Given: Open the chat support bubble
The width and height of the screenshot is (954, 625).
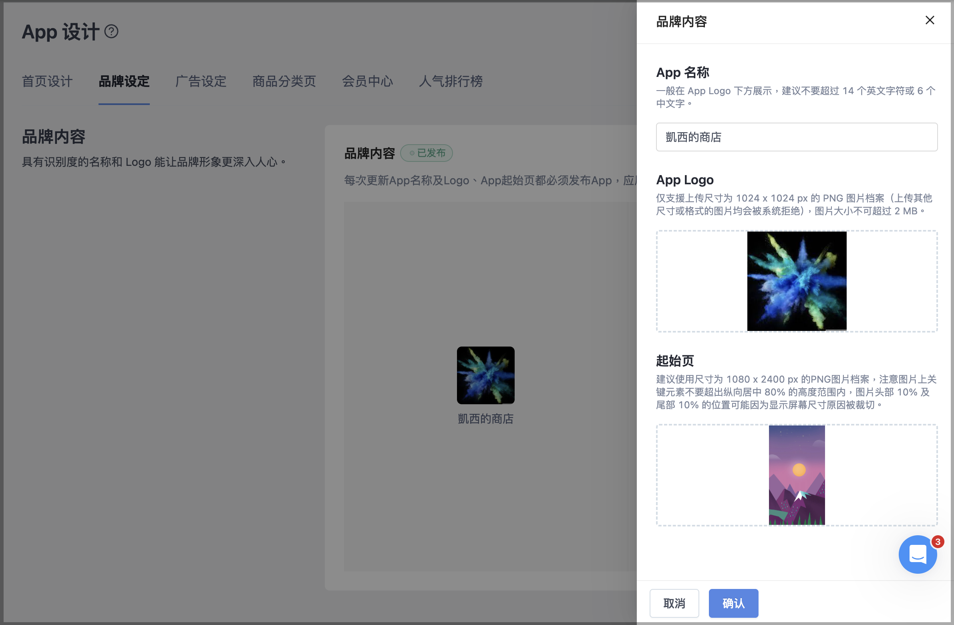Looking at the screenshot, I should click(917, 554).
